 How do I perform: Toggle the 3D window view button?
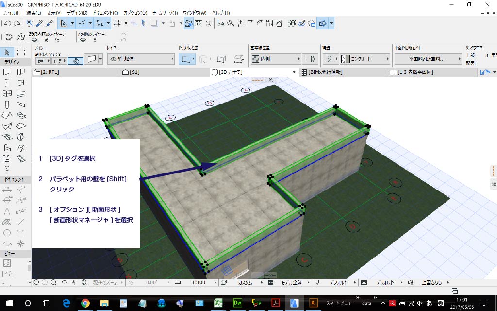[x=323, y=23]
